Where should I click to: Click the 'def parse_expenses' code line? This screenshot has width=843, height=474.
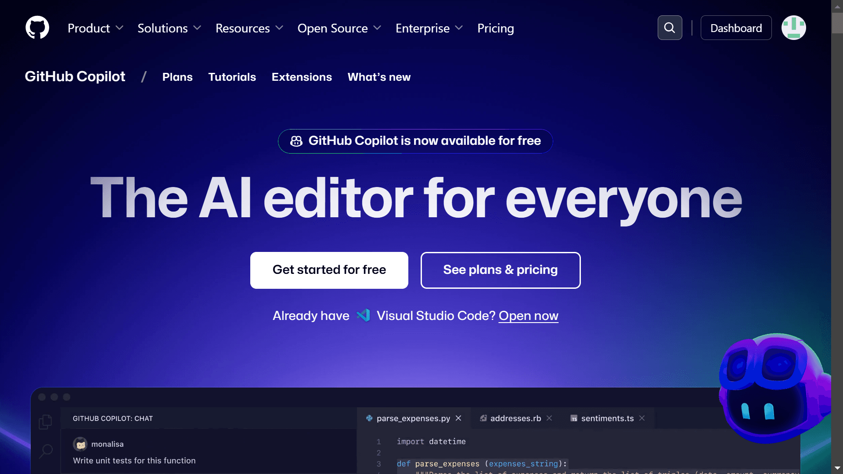(x=482, y=464)
